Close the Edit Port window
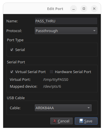Image resolution: width=104 pixels, height=131 pixels. [x=94, y=9]
